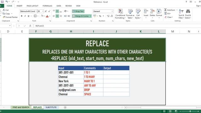Open the INSERT ribbon tab
The image size is (201, 113).
(19, 6)
